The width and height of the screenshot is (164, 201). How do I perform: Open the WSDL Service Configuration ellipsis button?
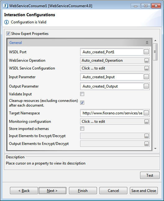tap(146, 68)
